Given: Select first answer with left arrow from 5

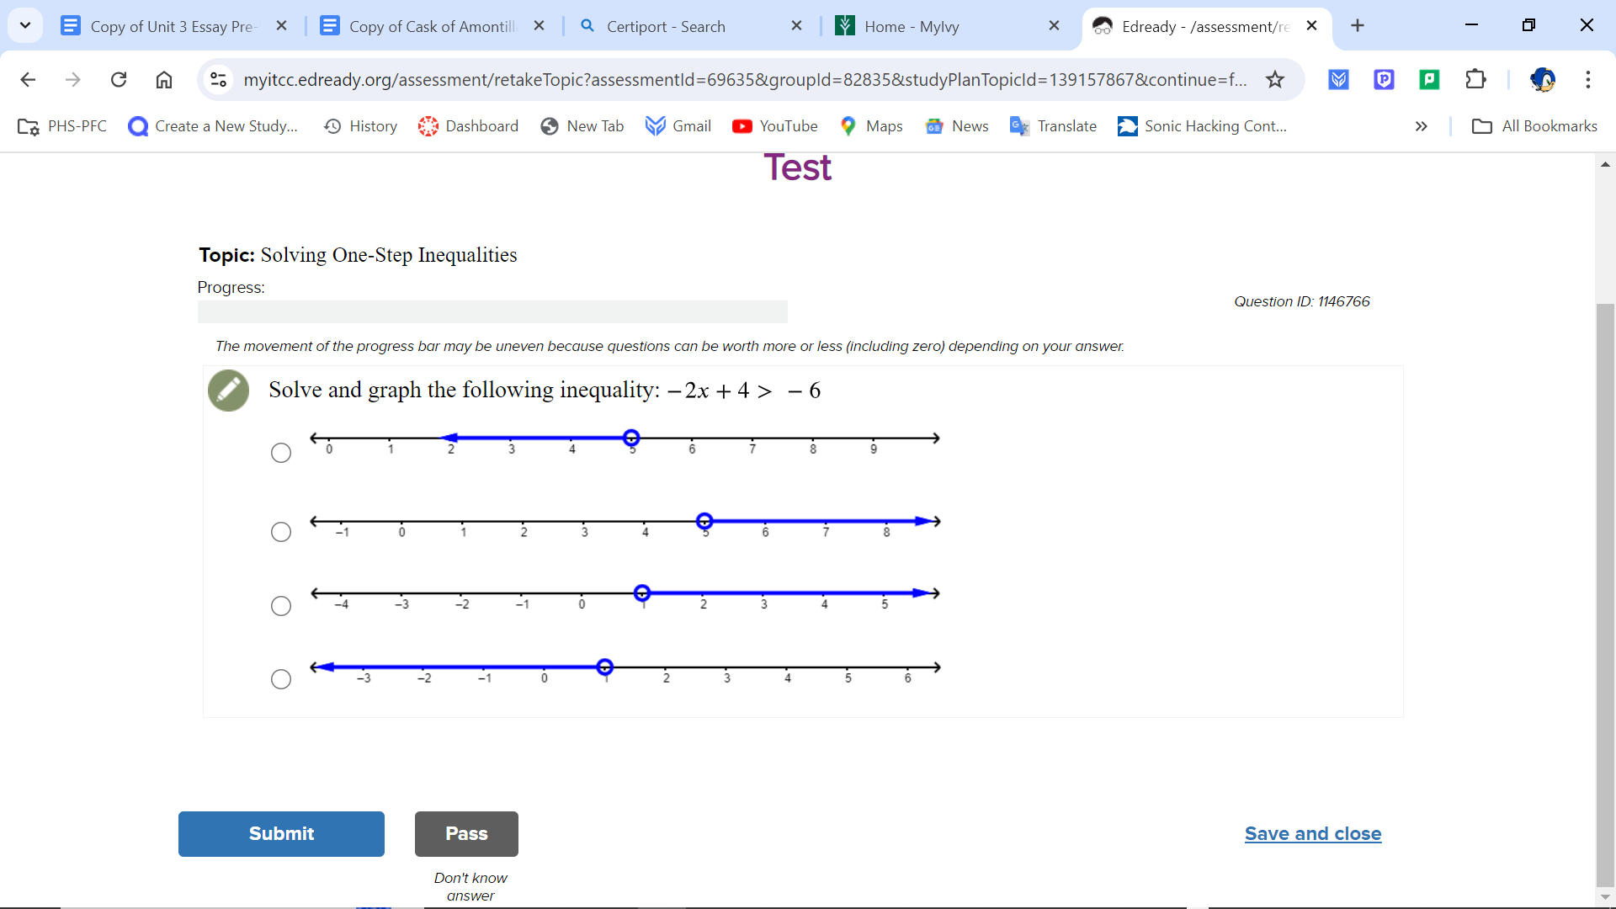Looking at the screenshot, I should [x=281, y=453].
